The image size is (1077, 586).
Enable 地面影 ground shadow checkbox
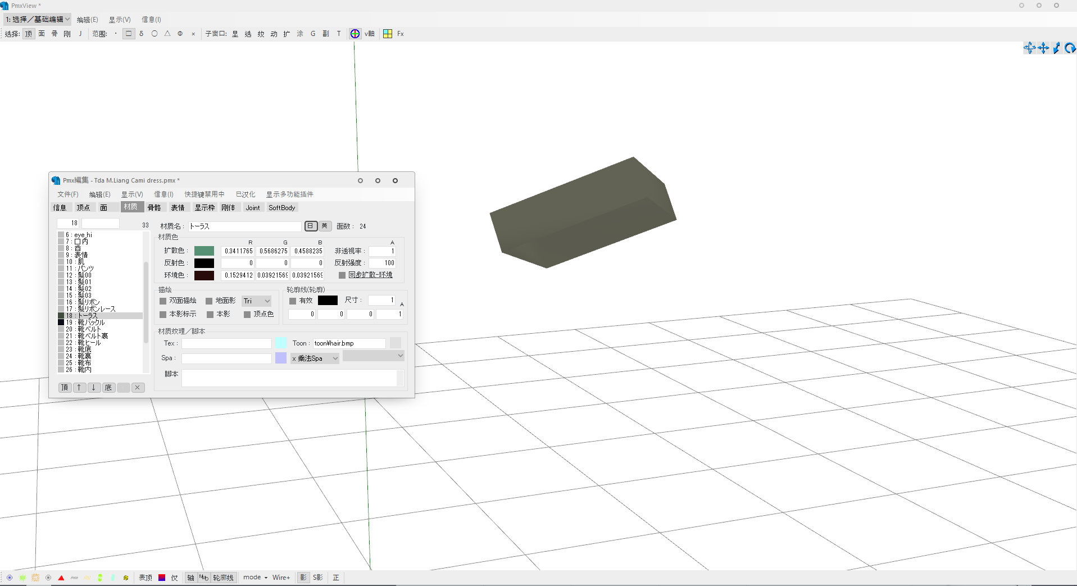point(209,301)
